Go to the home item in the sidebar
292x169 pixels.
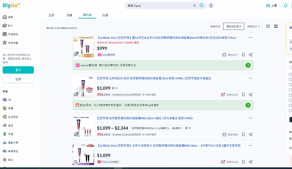(8, 17)
